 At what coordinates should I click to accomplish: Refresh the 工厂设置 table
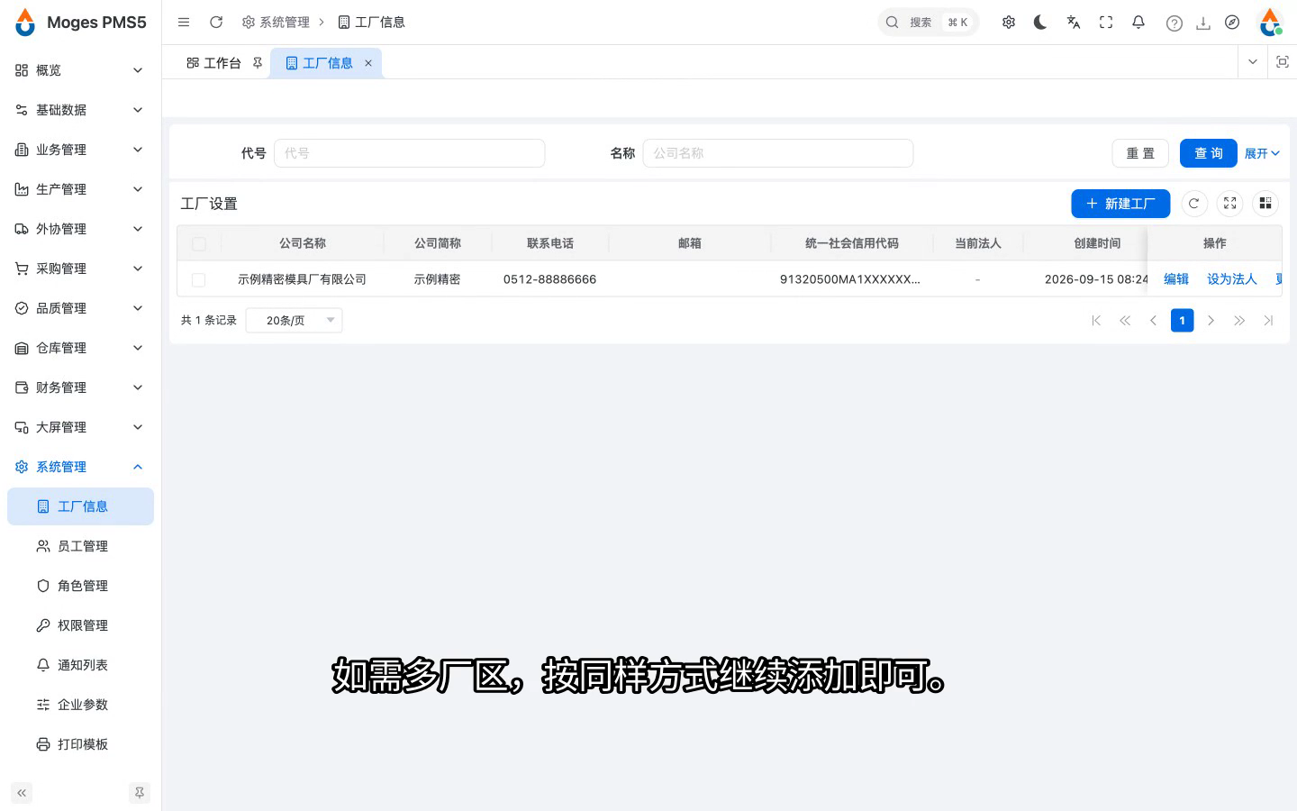(1193, 204)
